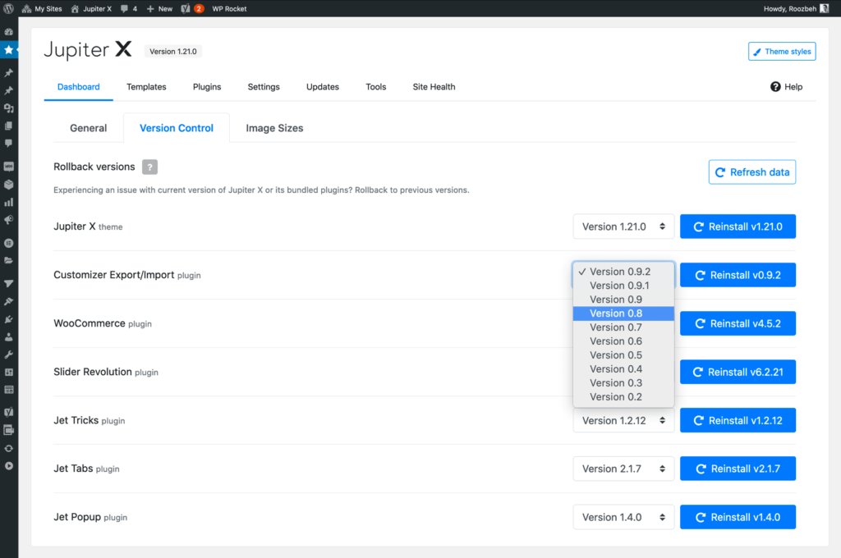This screenshot has height=558, width=841.
Task: Click the ? help icon beside Rollback versions
Action: [149, 167]
